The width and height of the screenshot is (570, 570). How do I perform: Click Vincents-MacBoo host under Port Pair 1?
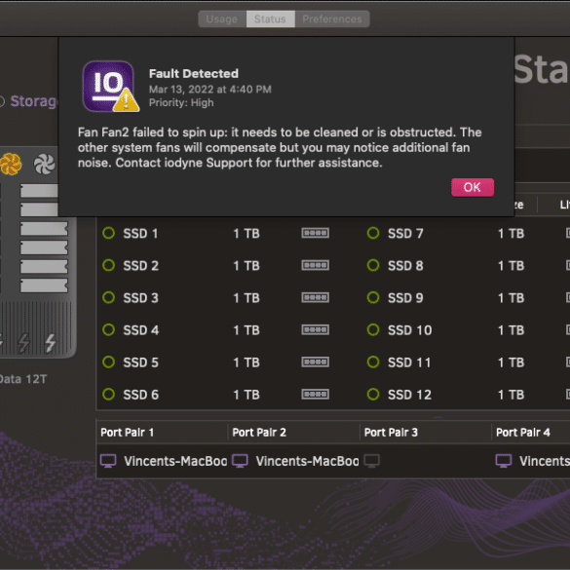[175, 461]
